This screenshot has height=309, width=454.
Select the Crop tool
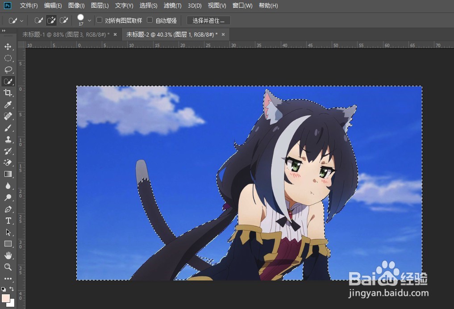click(x=8, y=93)
